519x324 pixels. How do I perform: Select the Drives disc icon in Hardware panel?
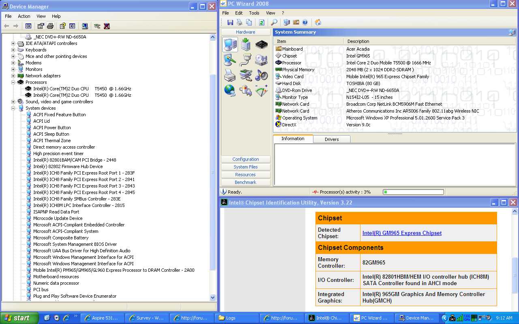point(262,60)
